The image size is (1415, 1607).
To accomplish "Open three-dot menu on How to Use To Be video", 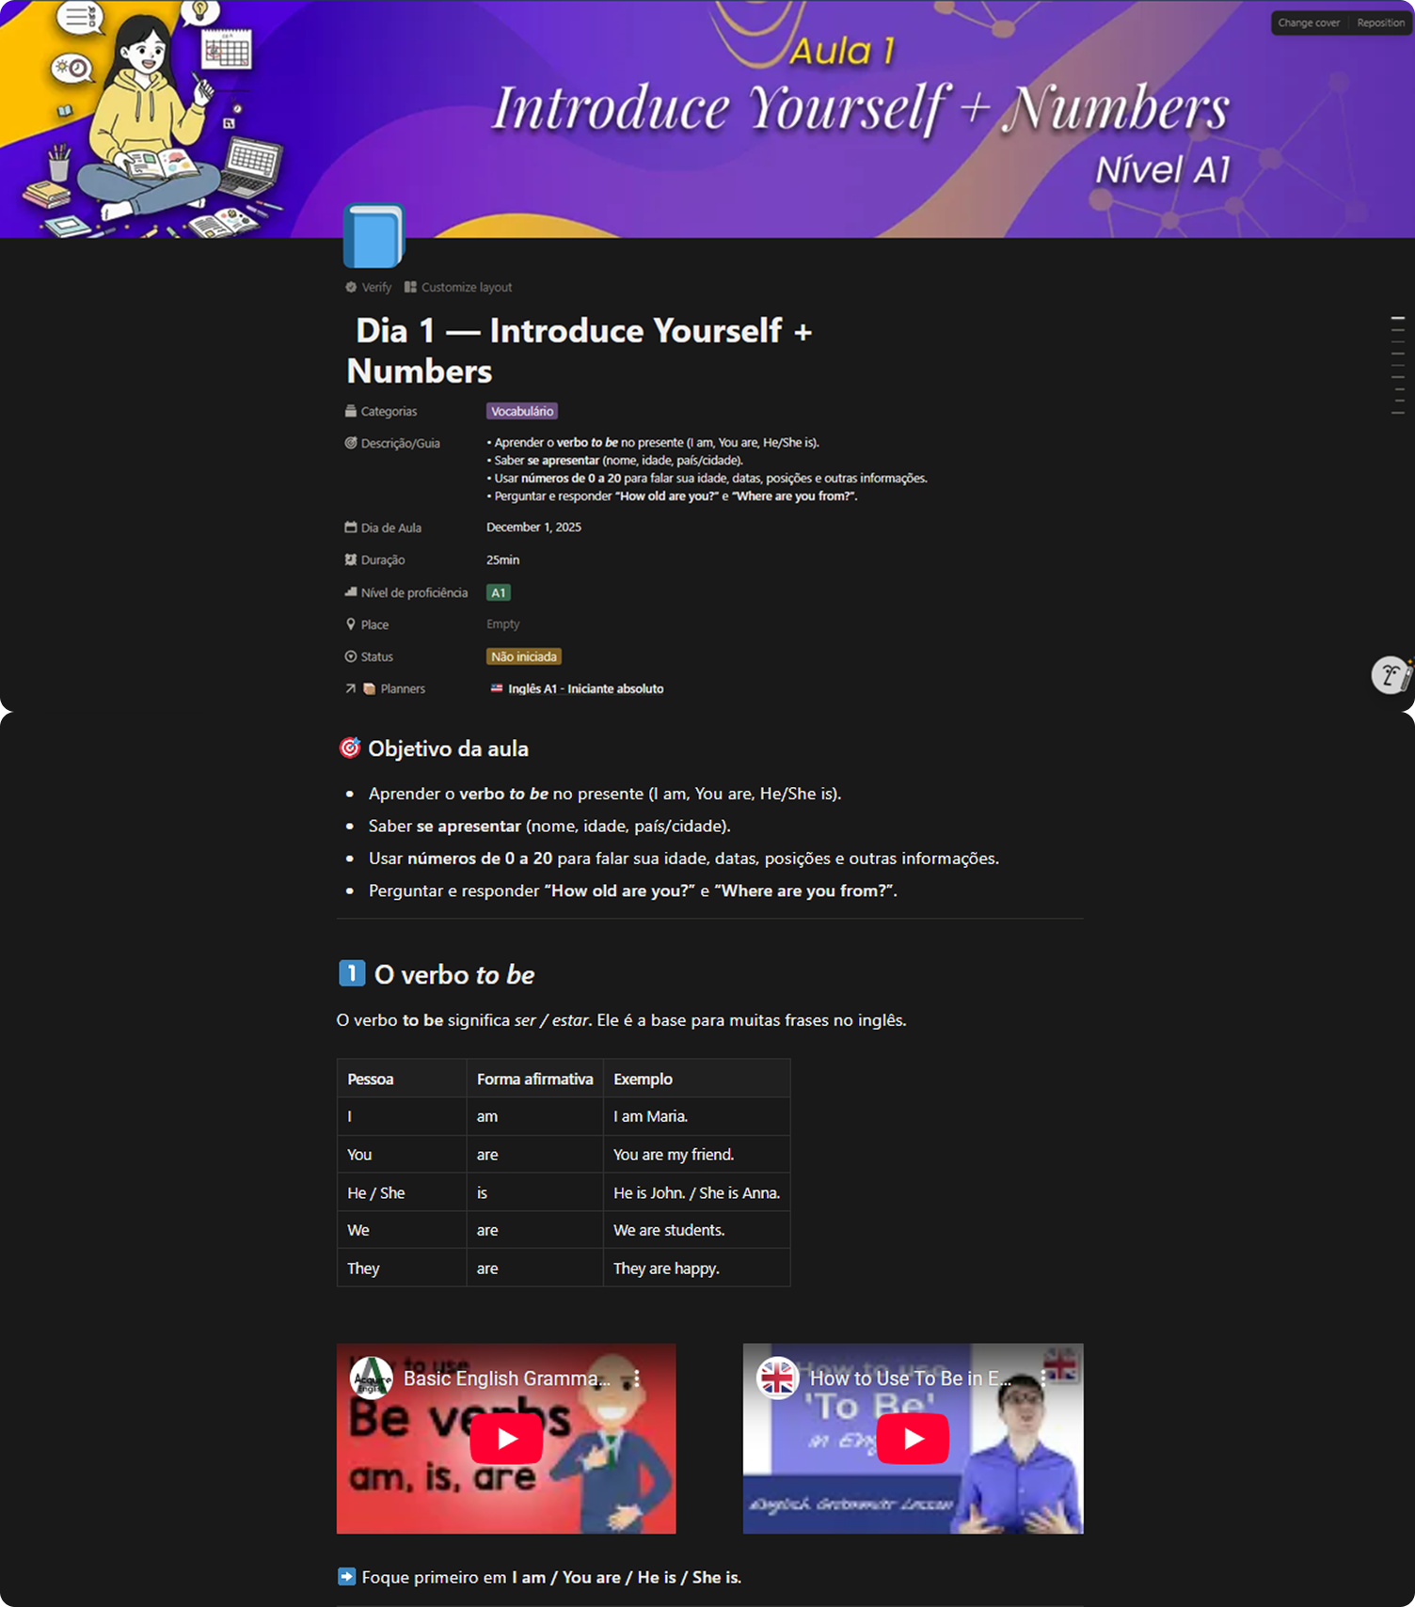I will (x=1043, y=1379).
